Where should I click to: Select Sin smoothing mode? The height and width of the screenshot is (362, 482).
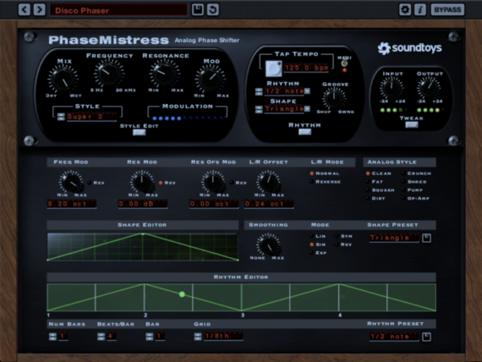(318, 244)
